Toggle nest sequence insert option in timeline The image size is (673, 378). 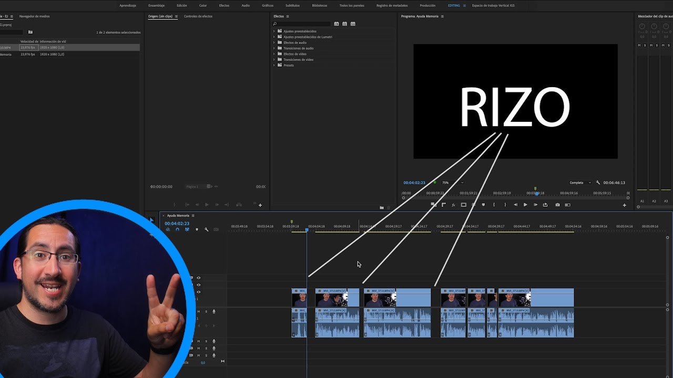[x=168, y=229]
